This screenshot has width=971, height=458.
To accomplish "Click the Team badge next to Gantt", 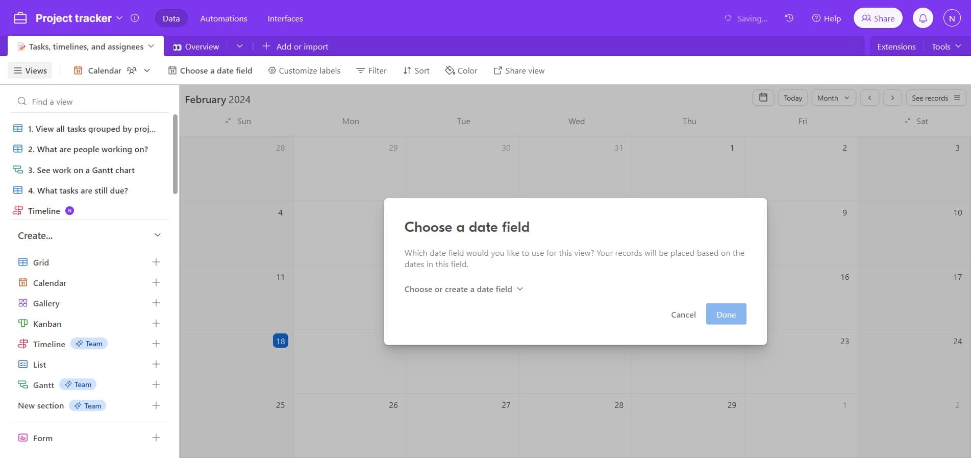I will [x=78, y=384].
